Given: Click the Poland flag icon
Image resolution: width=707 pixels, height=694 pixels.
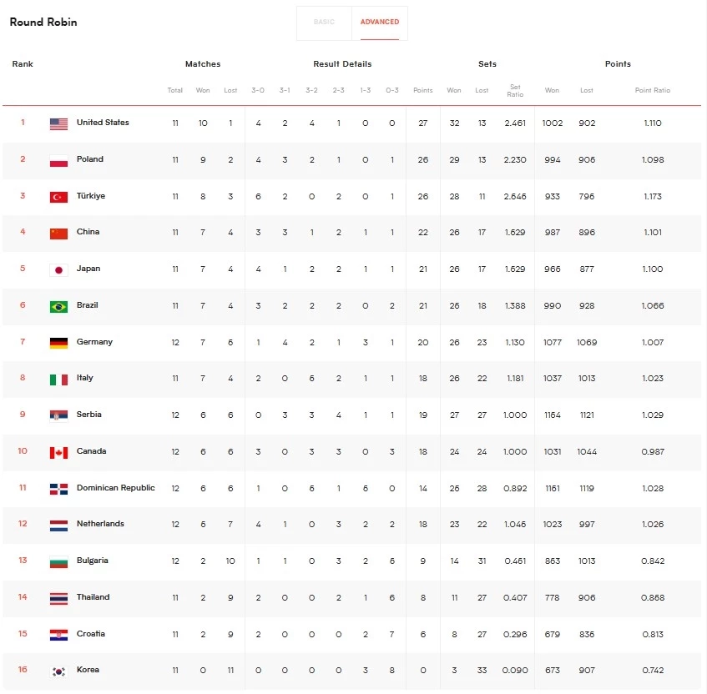Looking at the screenshot, I should [x=57, y=159].
